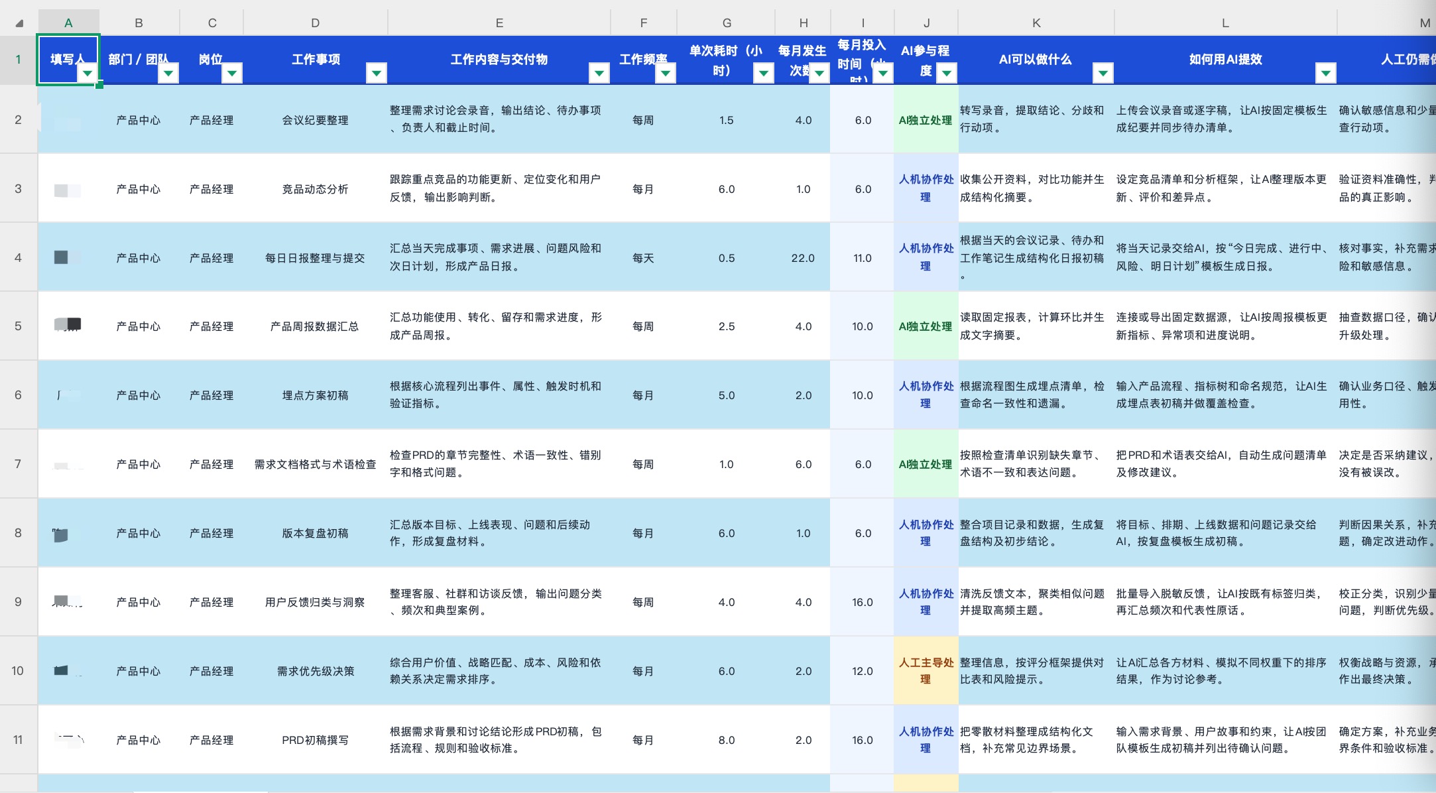1436x793 pixels.
Task: Open filter dropdown for 每月投入时间 column
Action: point(883,73)
